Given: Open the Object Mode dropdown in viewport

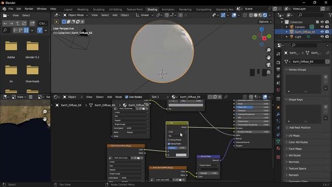Looking at the screenshot, I should (76, 15).
